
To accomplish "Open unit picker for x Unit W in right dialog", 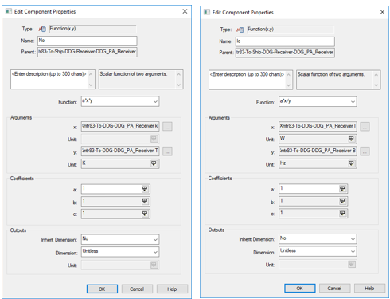I will pos(351,139).
